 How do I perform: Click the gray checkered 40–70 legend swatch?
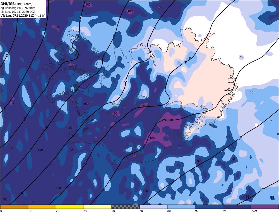point(126,207)
